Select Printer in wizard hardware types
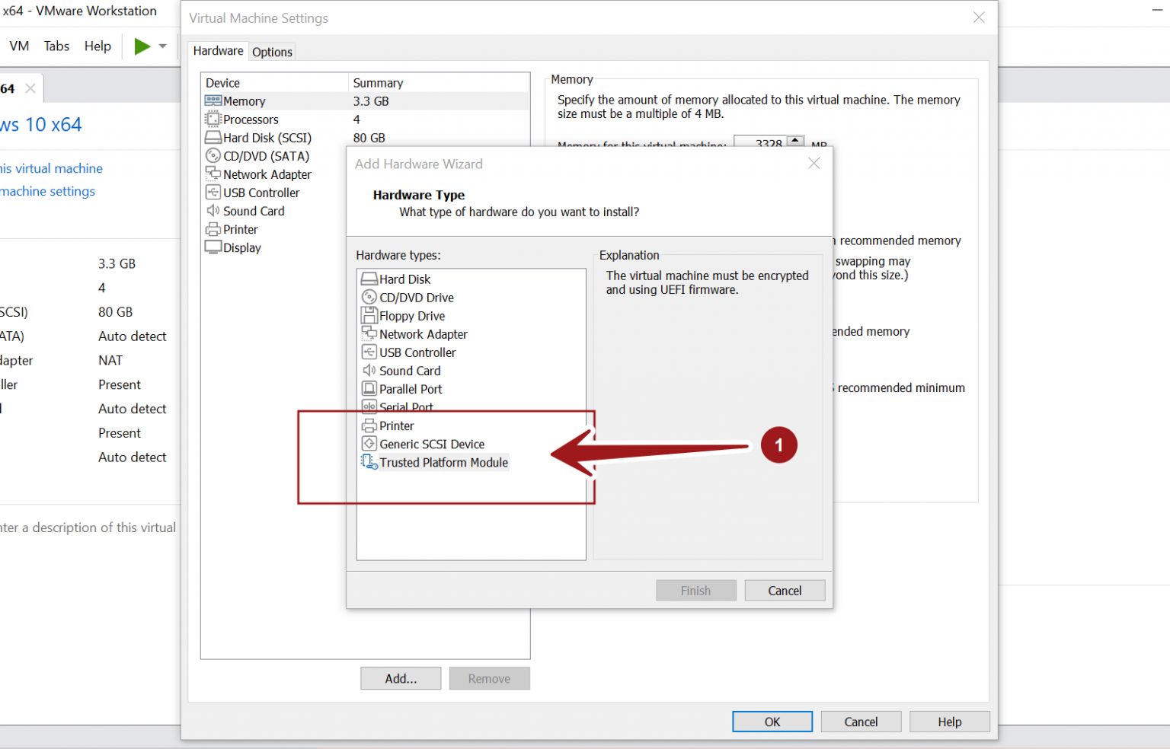1170x749 pixels. [396, 426]
